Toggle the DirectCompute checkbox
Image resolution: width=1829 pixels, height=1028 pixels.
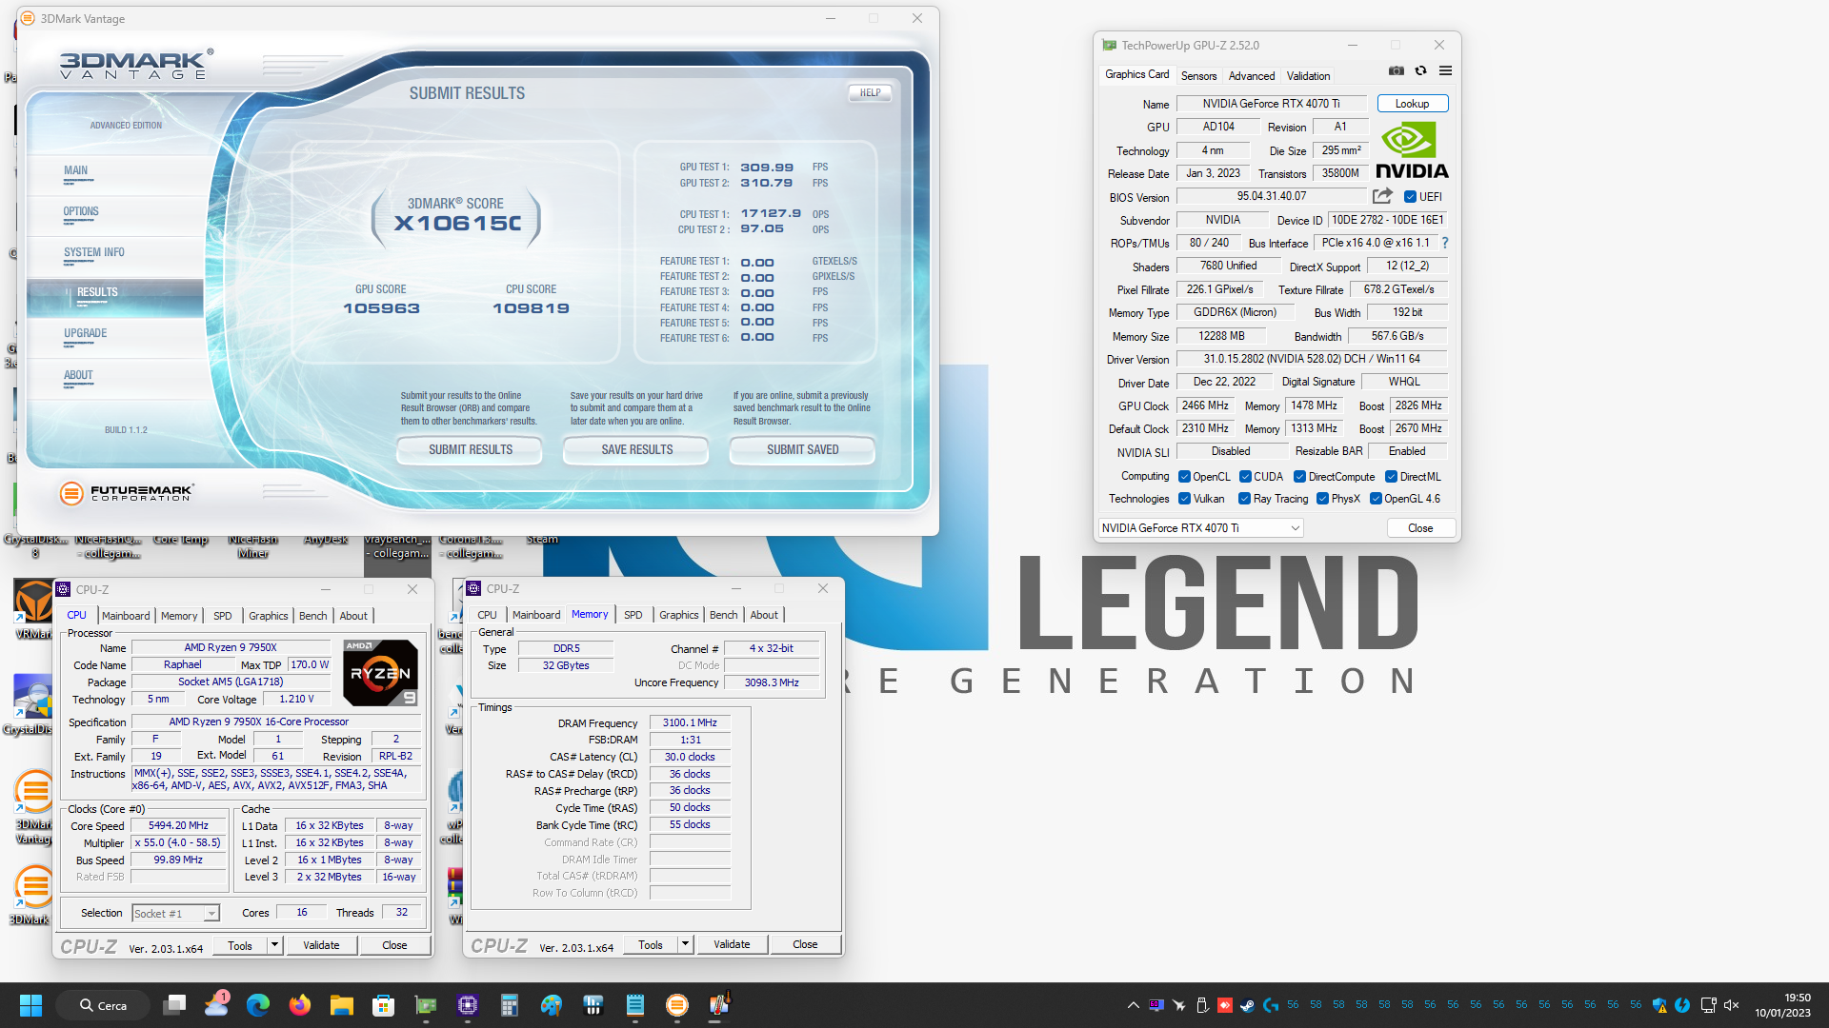1299,477
